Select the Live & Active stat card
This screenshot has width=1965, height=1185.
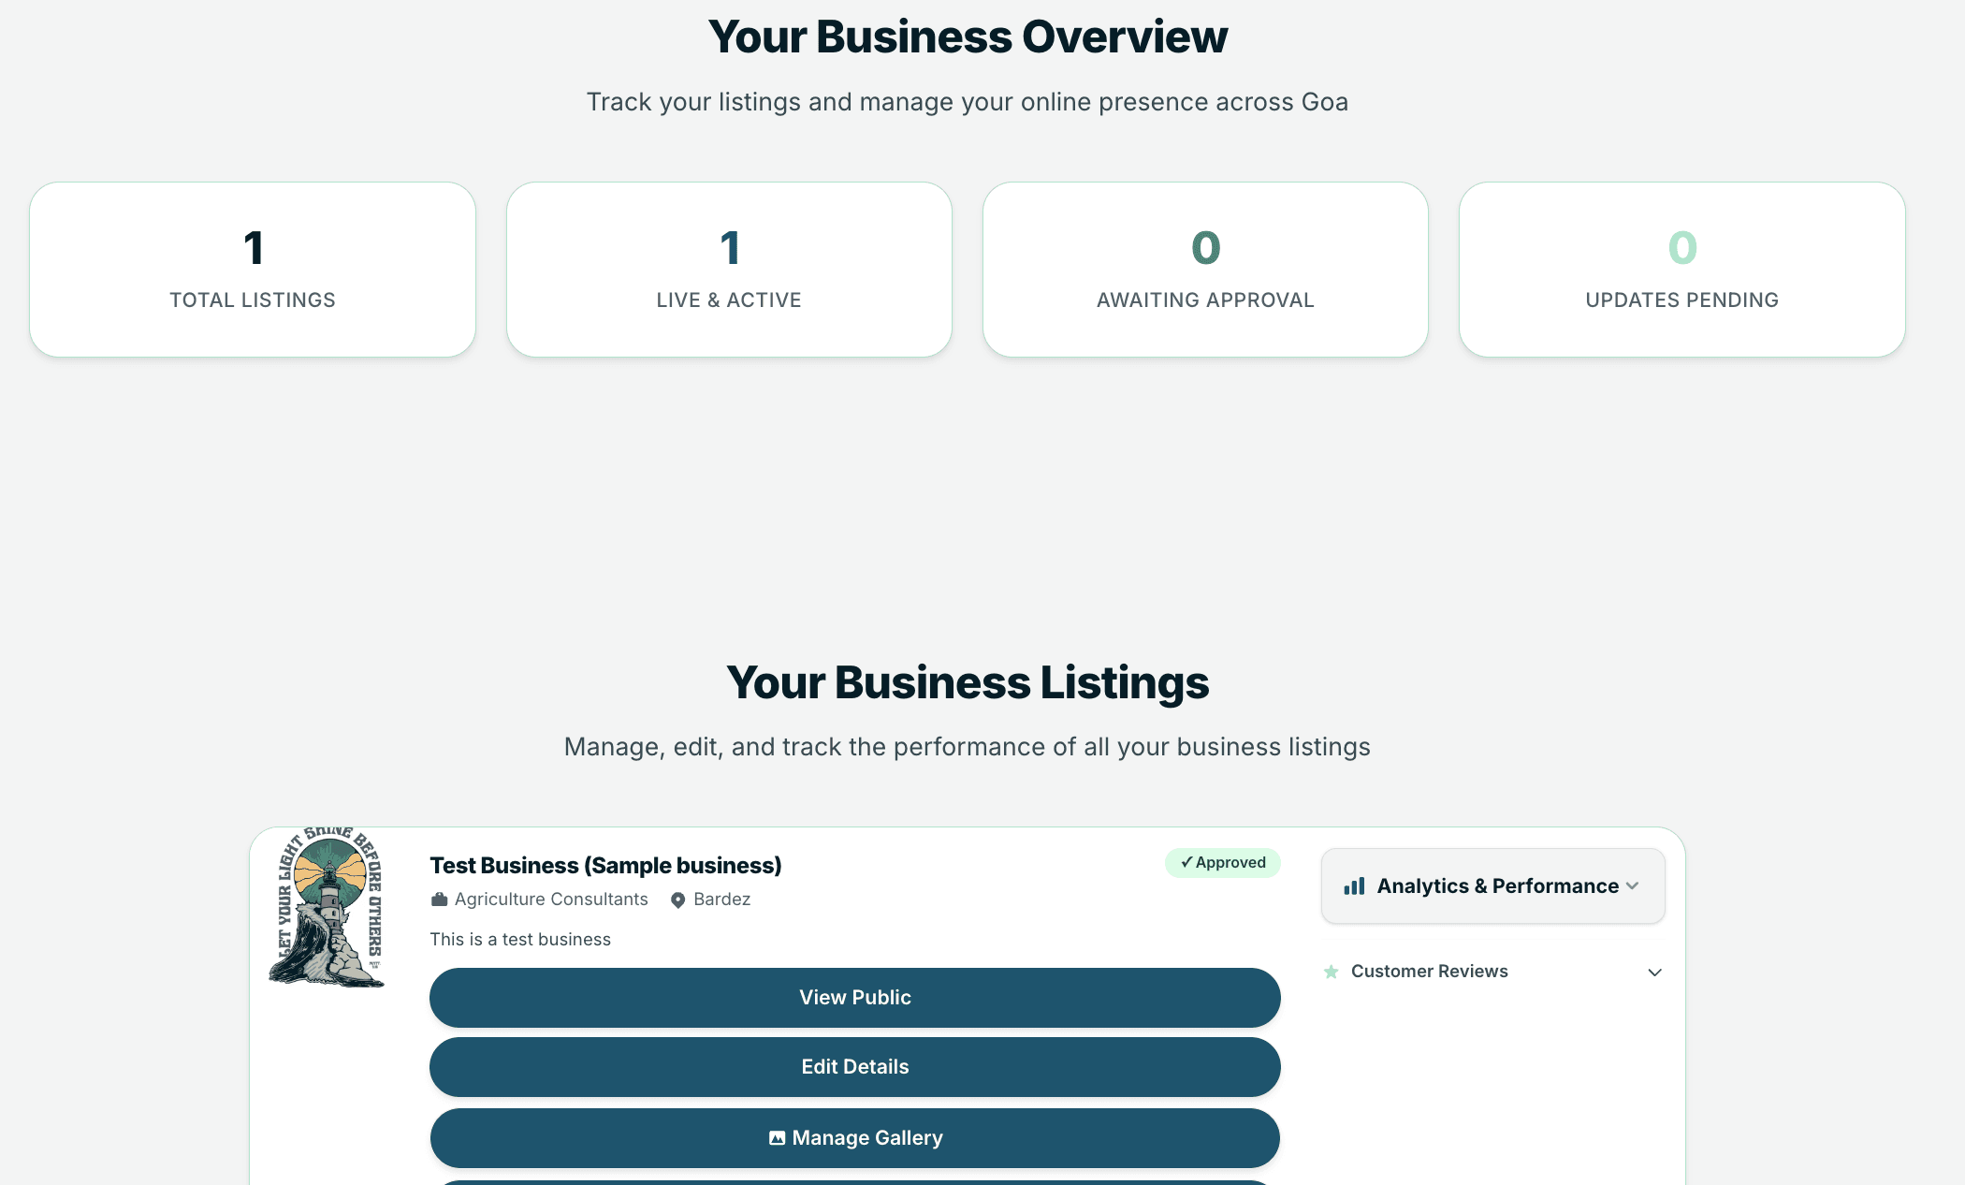click(x=729, y=270)
